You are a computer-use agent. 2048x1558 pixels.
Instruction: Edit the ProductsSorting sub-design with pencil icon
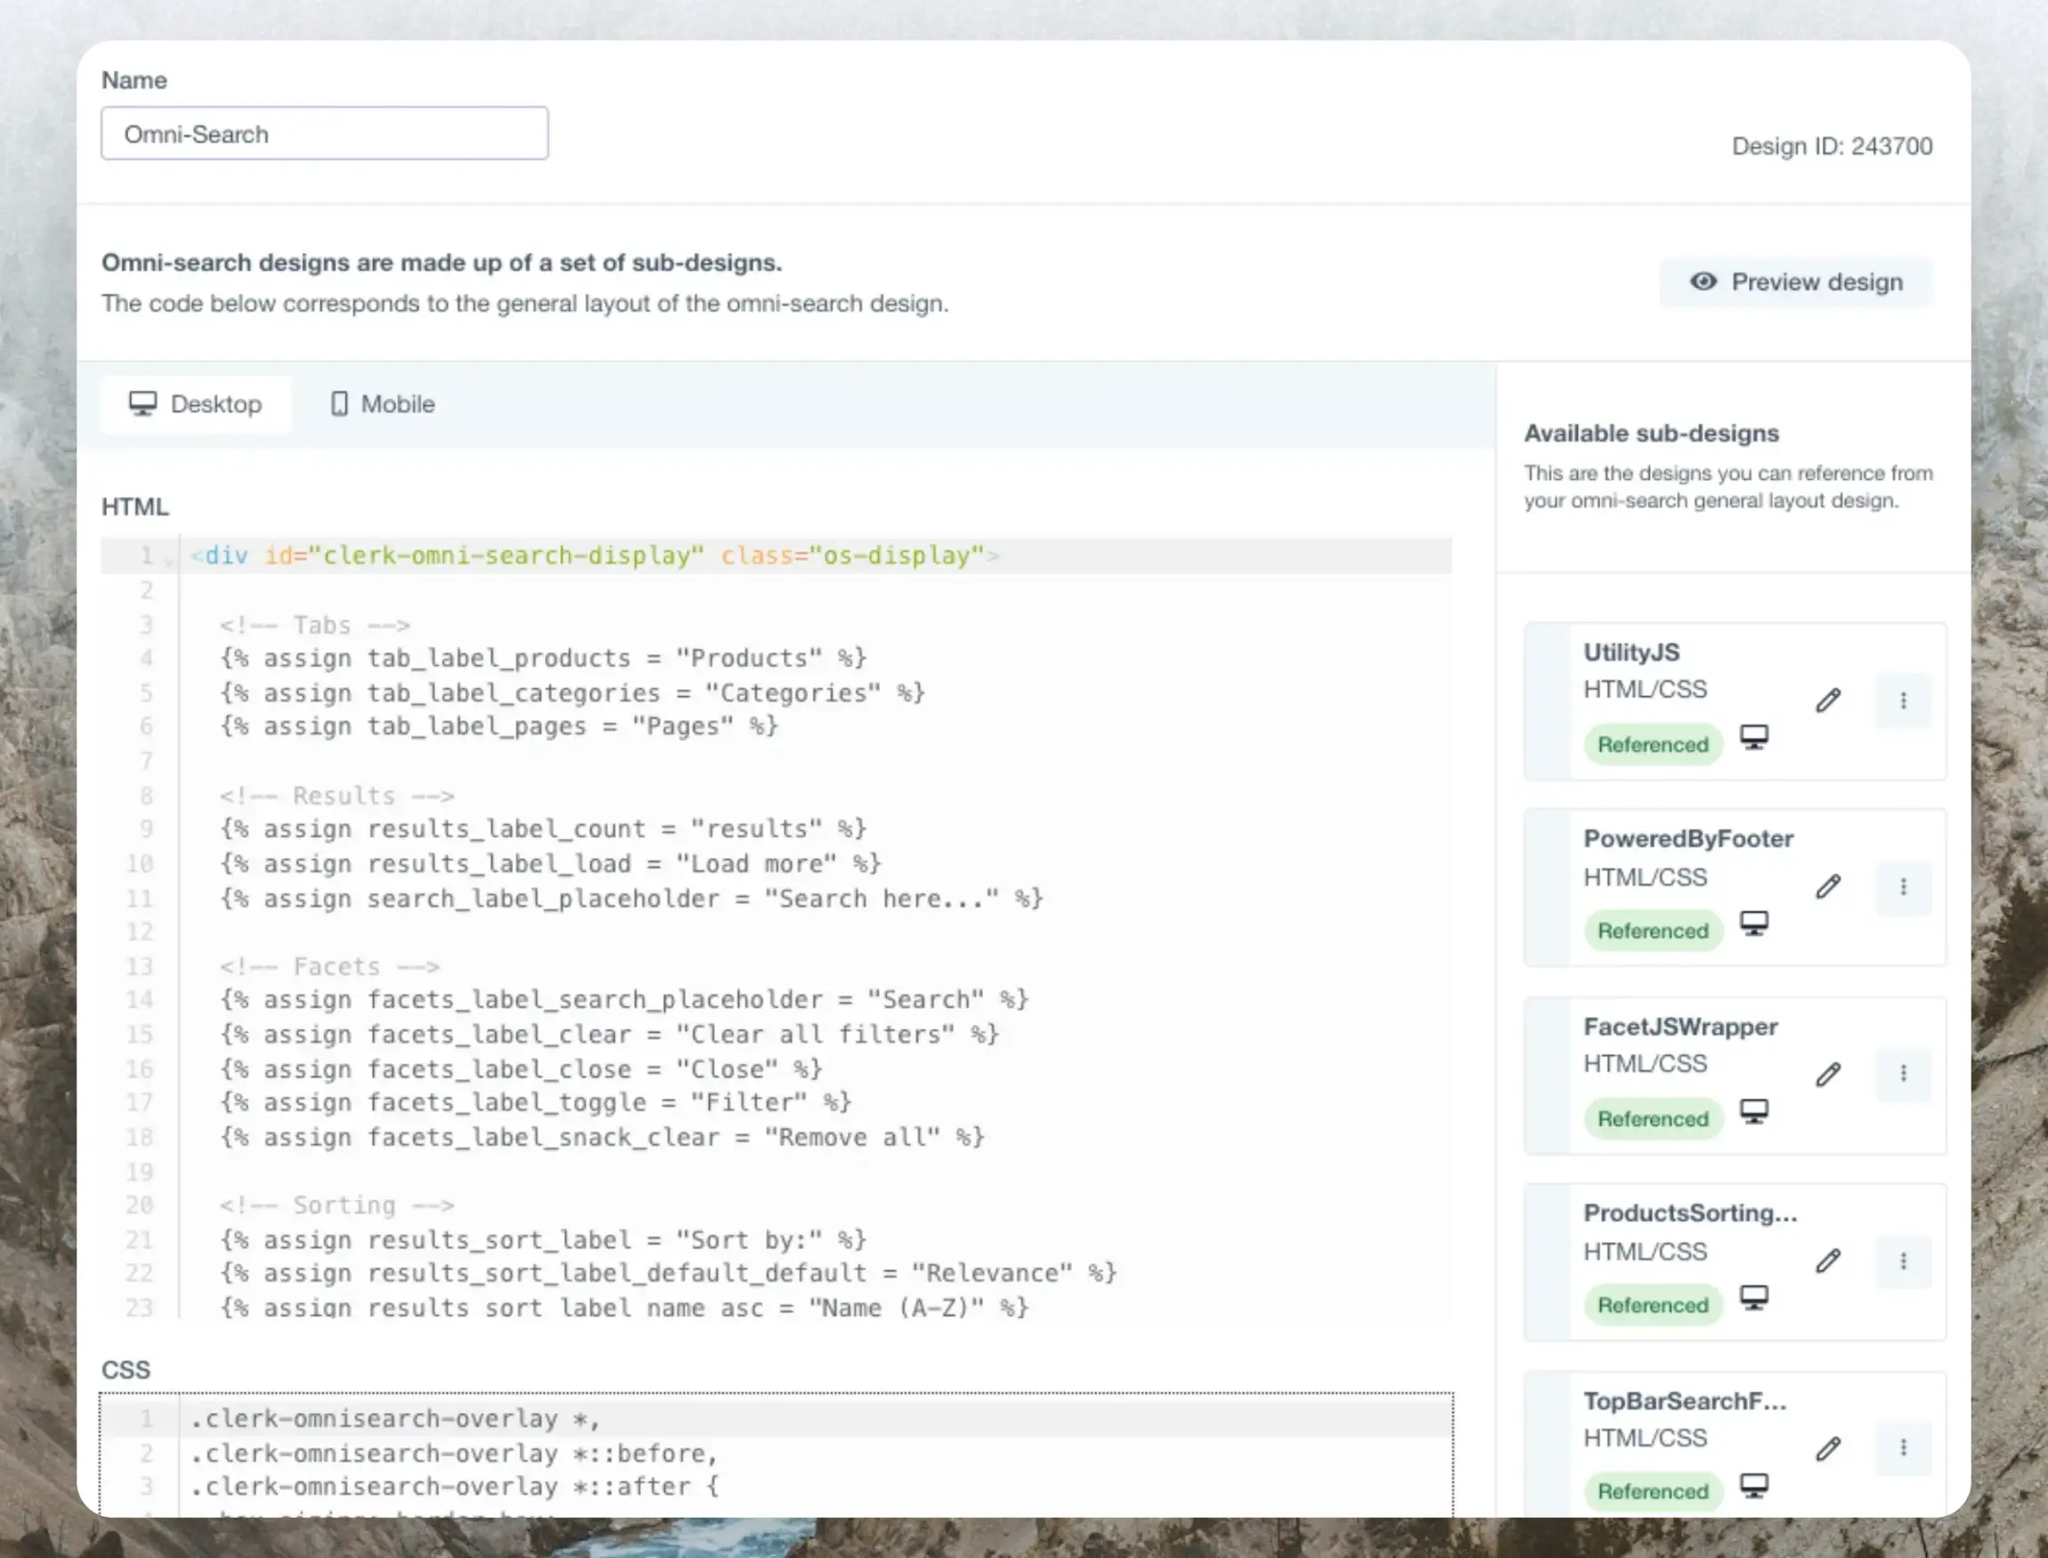coord(1827,1262)
